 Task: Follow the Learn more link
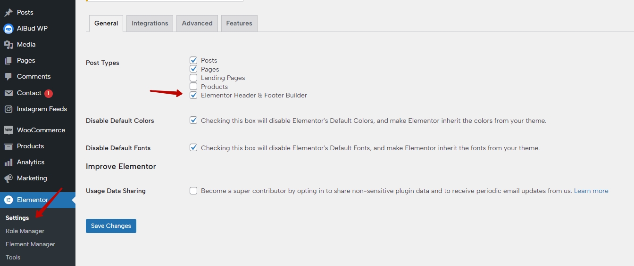pos(591,191)
